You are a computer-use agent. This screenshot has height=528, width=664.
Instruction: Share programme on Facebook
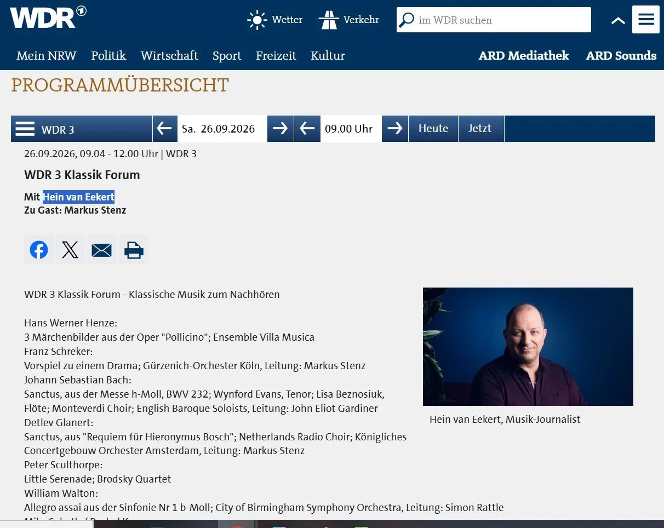pos(39,250)
